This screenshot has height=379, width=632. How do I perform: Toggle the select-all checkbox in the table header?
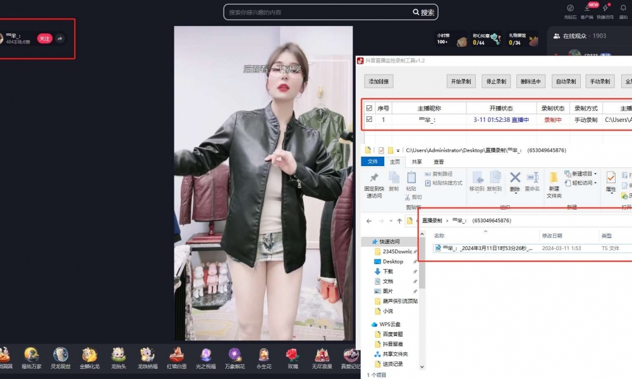[369, 108]
